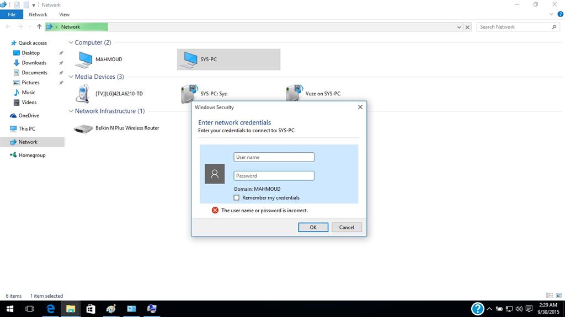Open Music in the sidebar

tap(28, 92)
